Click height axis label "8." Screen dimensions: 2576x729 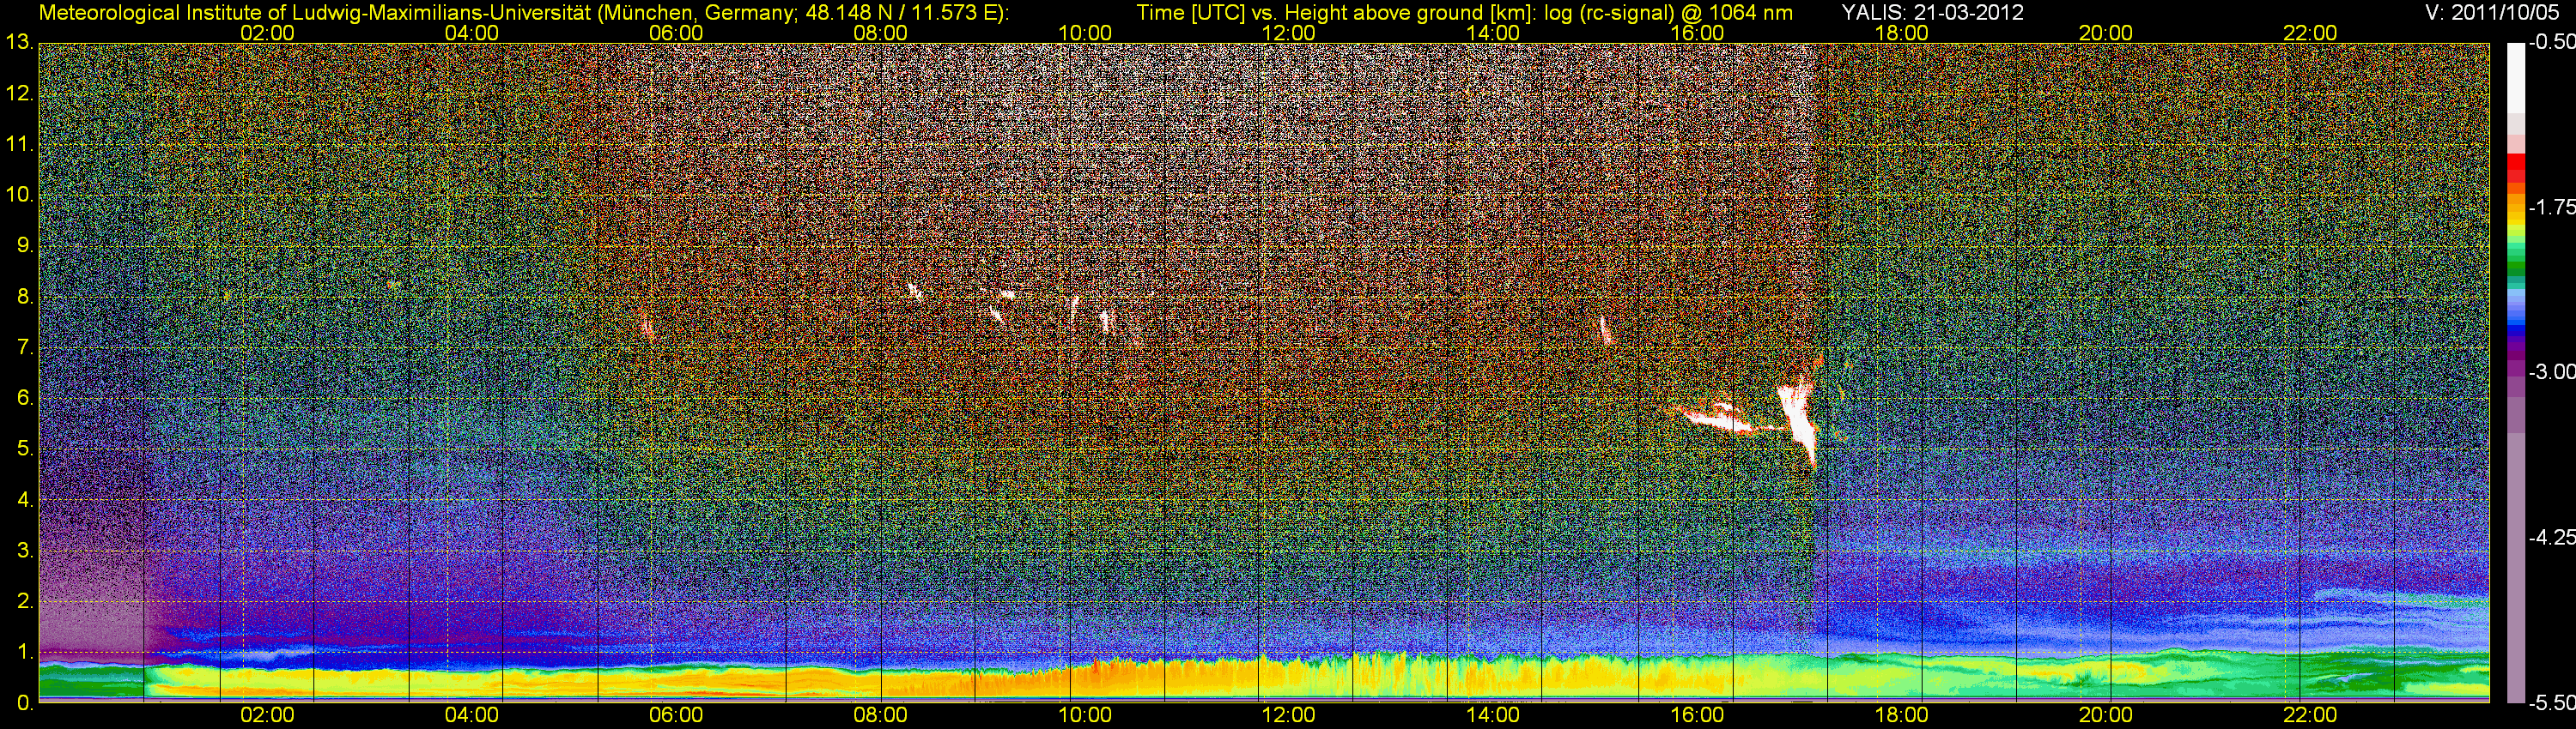coord(25,297)
